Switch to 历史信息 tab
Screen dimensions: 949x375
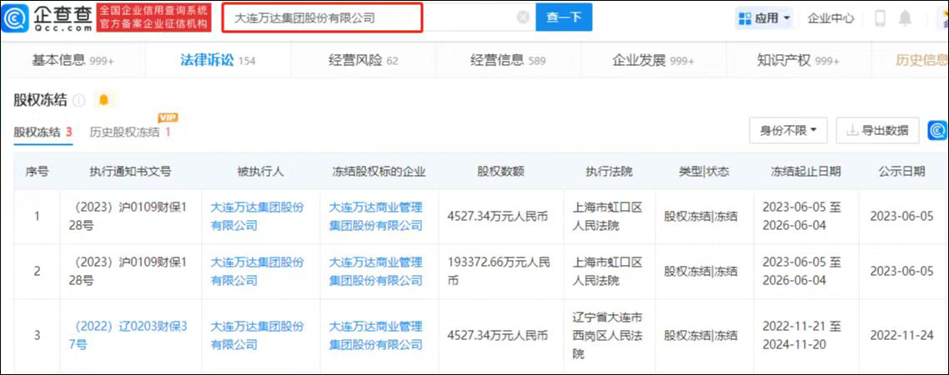pyautogui.click(x=921, y=60)
